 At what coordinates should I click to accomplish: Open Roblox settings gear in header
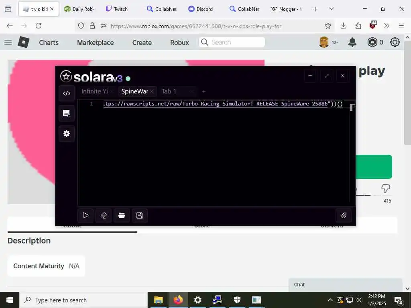(x=395, y=42)
